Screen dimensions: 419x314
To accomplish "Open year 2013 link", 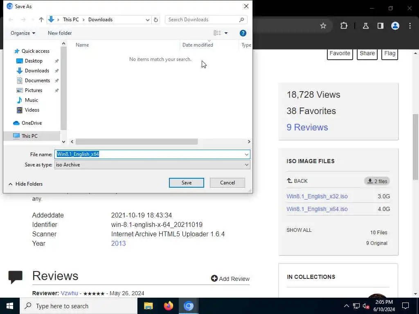I will [118, 244].
